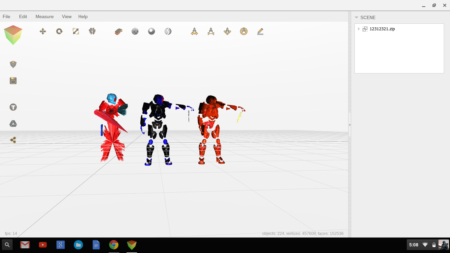Click the objects, vertices, faces statistics text
This screenshot has width=450, height=253.
point(303,234)
